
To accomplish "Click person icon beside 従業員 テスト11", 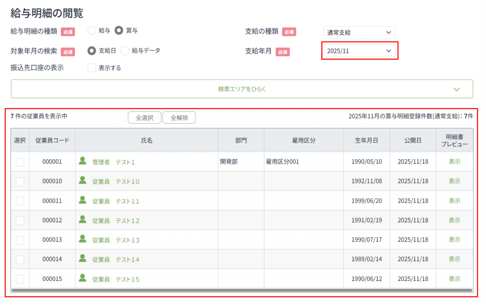I will coord(83,200).
